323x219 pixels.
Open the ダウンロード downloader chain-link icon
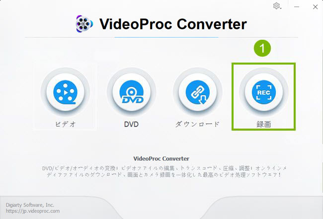(x=198, y=92)
